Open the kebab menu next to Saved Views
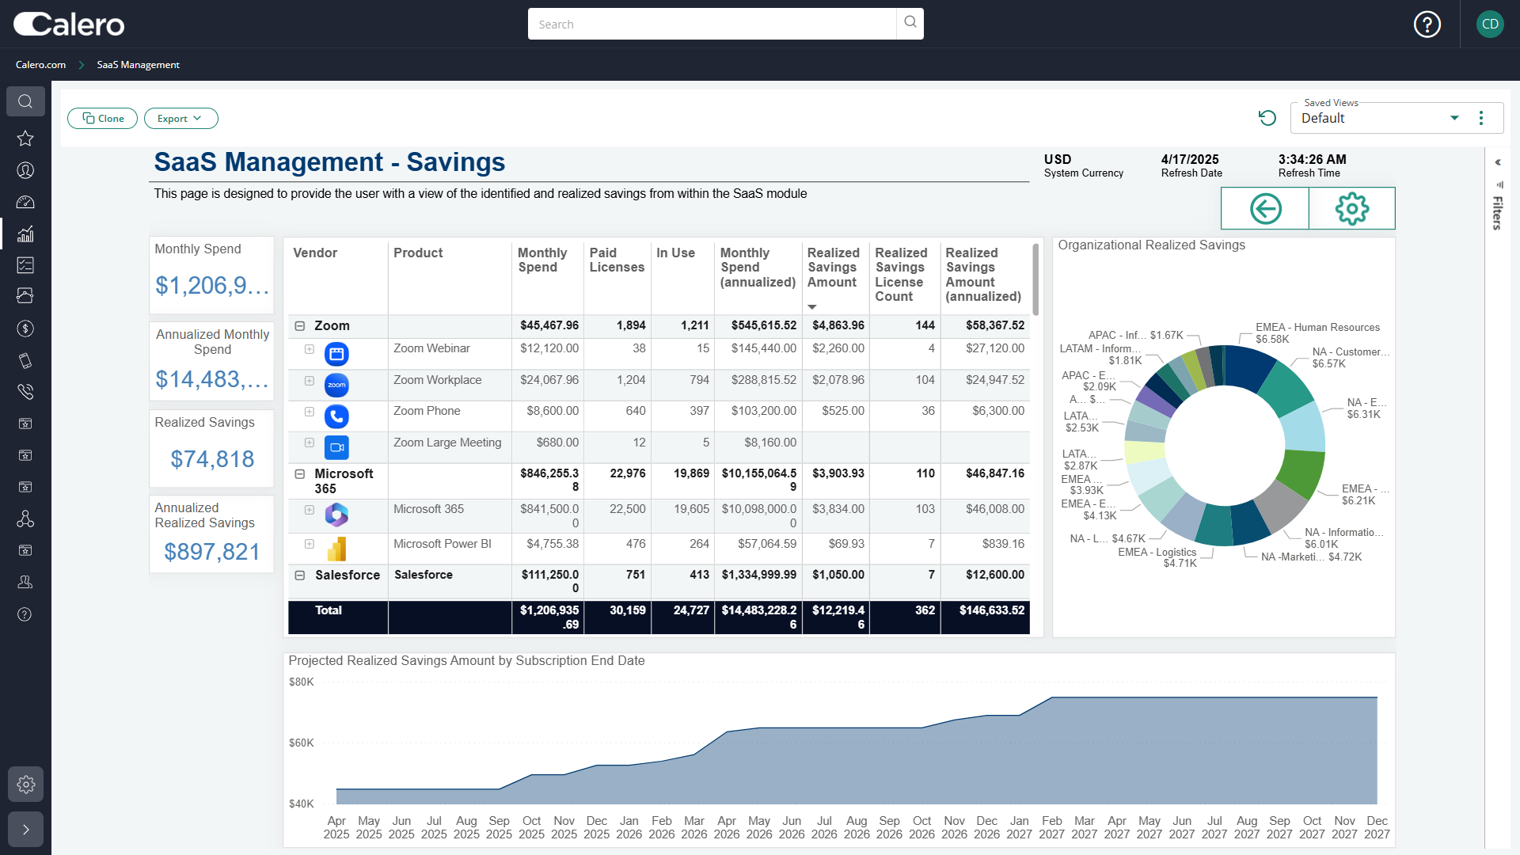This screenshot has height=855, width=1520. coord(1482,117)
